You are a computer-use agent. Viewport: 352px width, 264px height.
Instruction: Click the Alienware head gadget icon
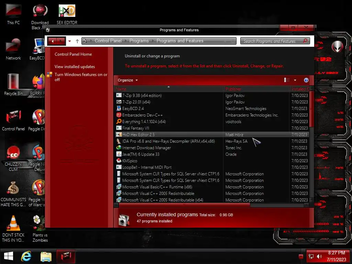click(x=337, y=46)
